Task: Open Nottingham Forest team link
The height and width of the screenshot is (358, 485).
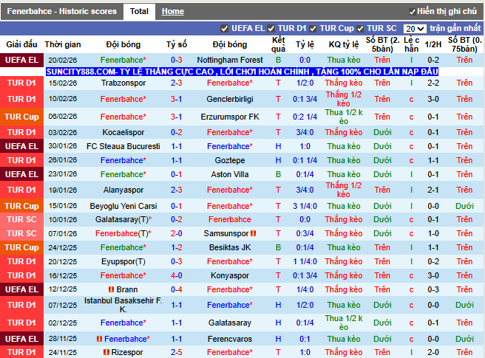Action: (230, 60)
